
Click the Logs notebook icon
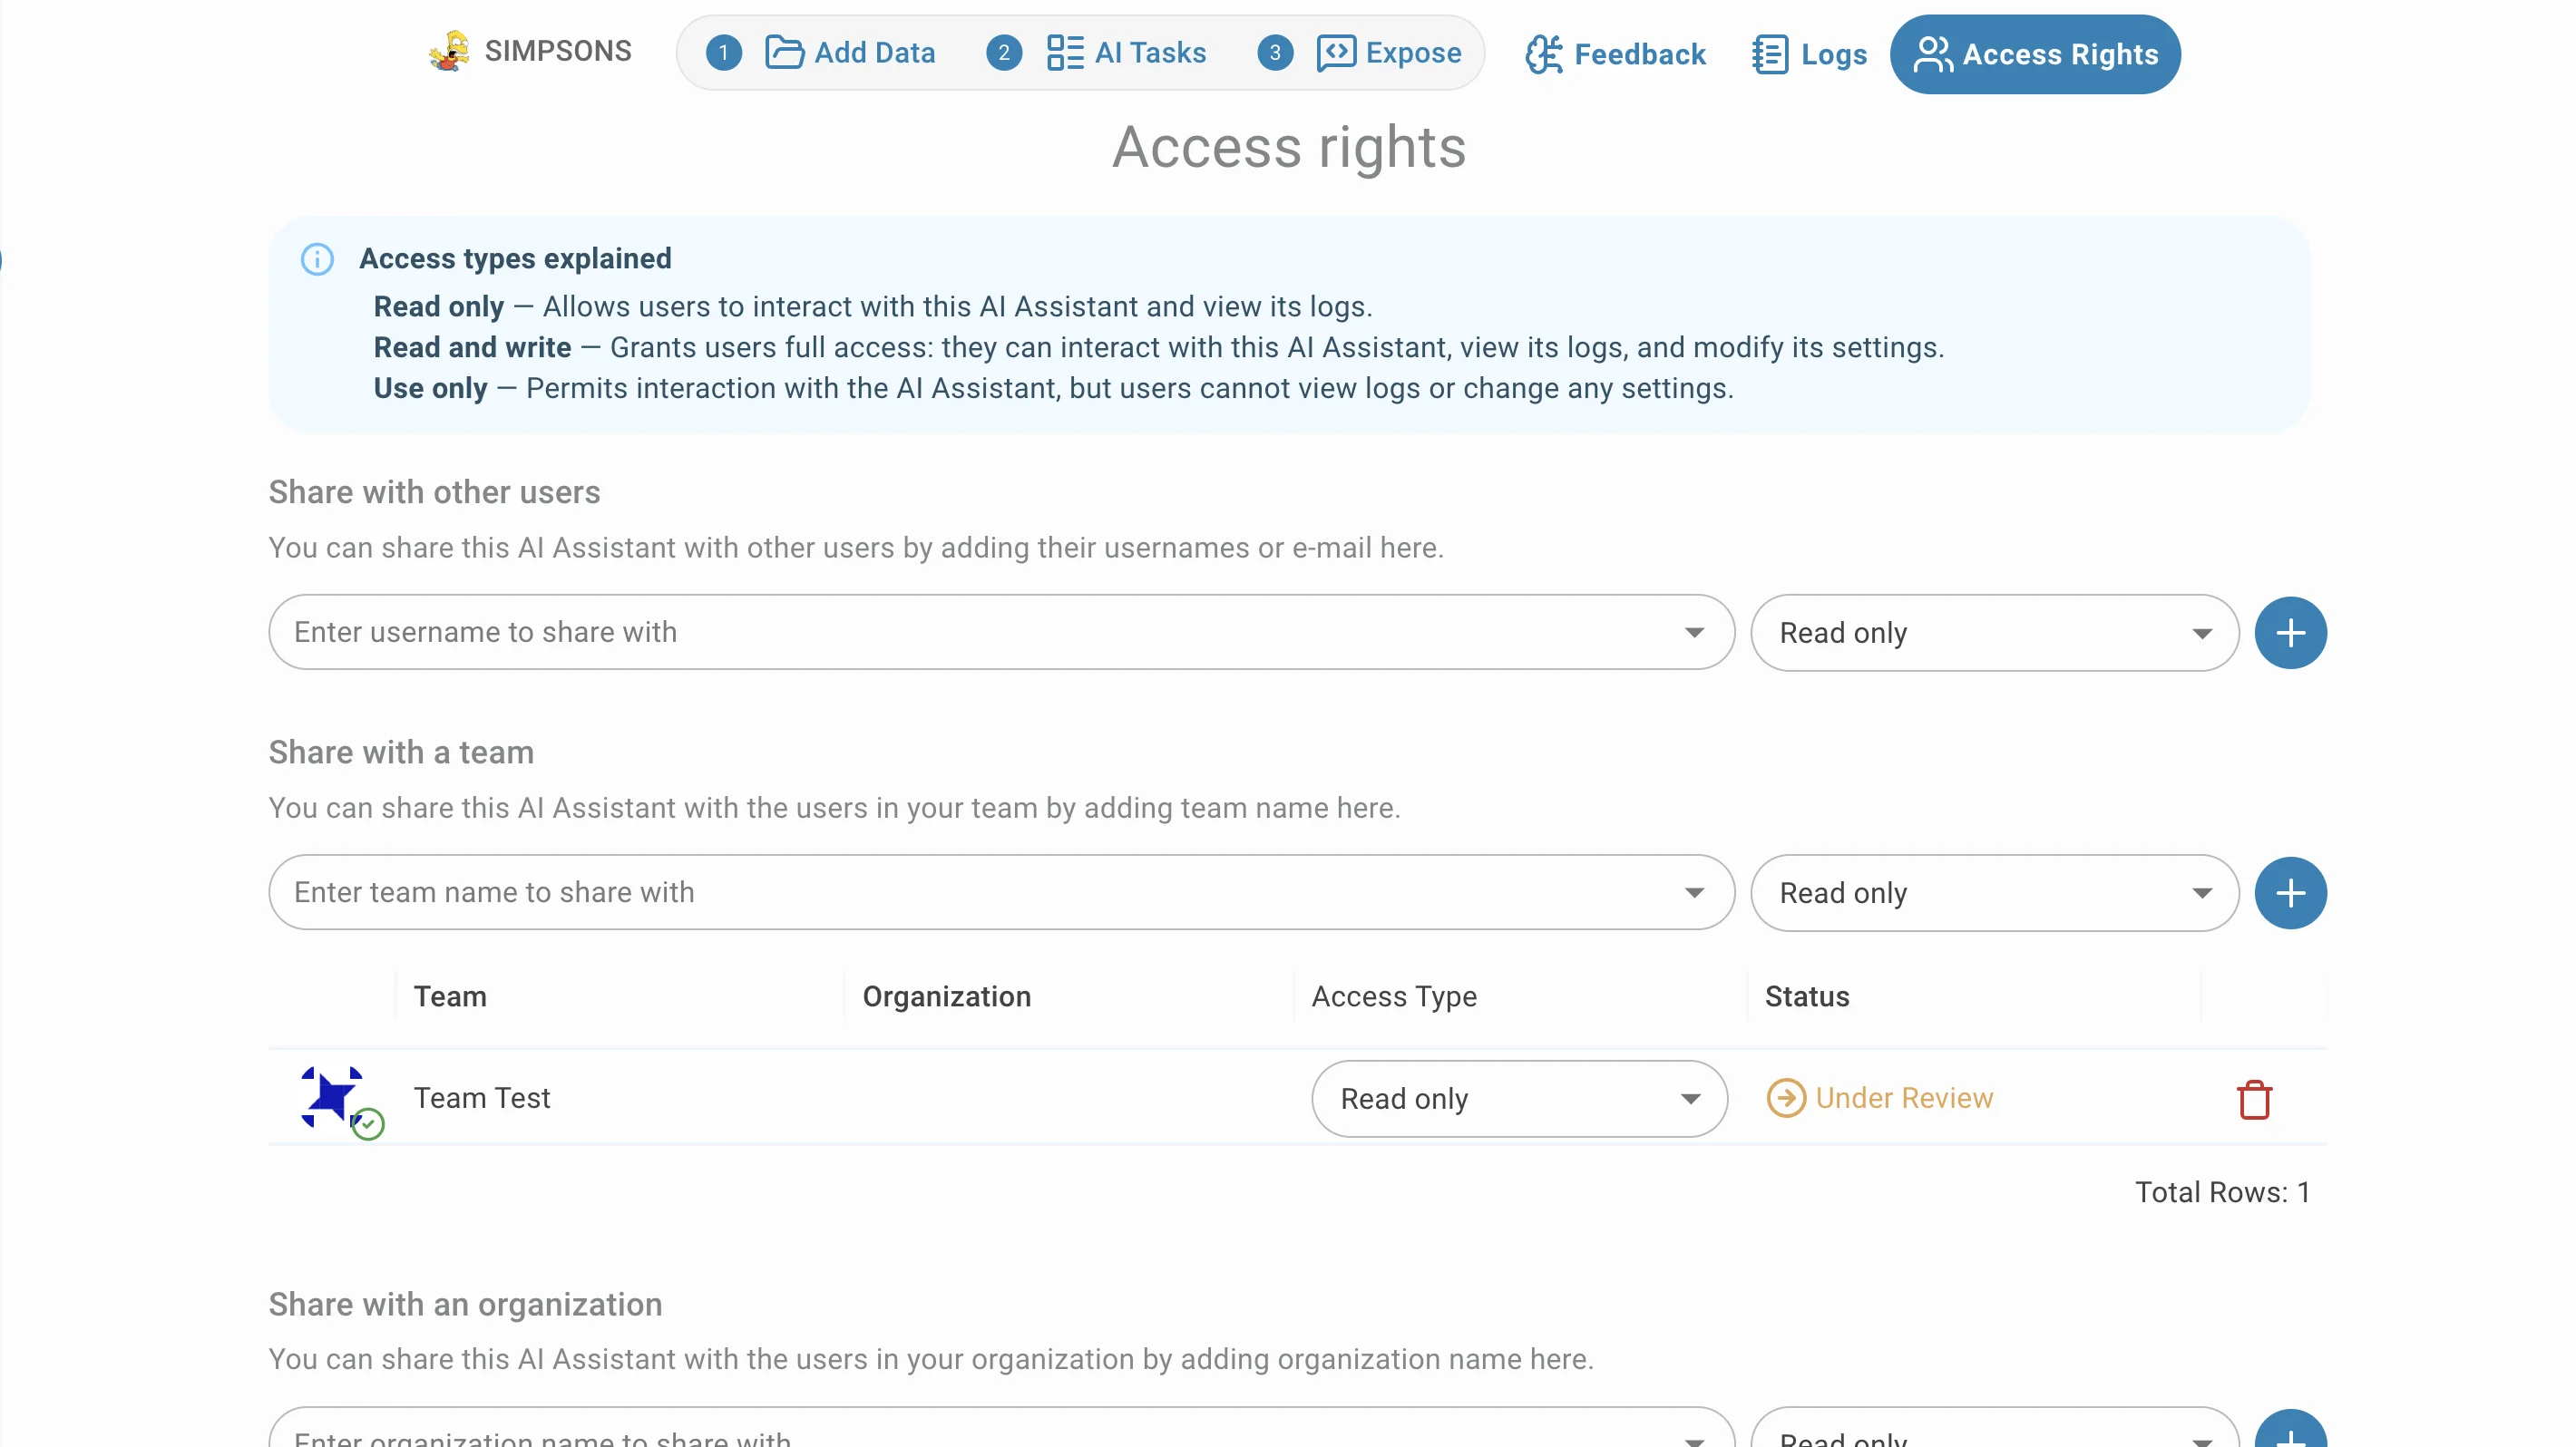point(1770,54)
